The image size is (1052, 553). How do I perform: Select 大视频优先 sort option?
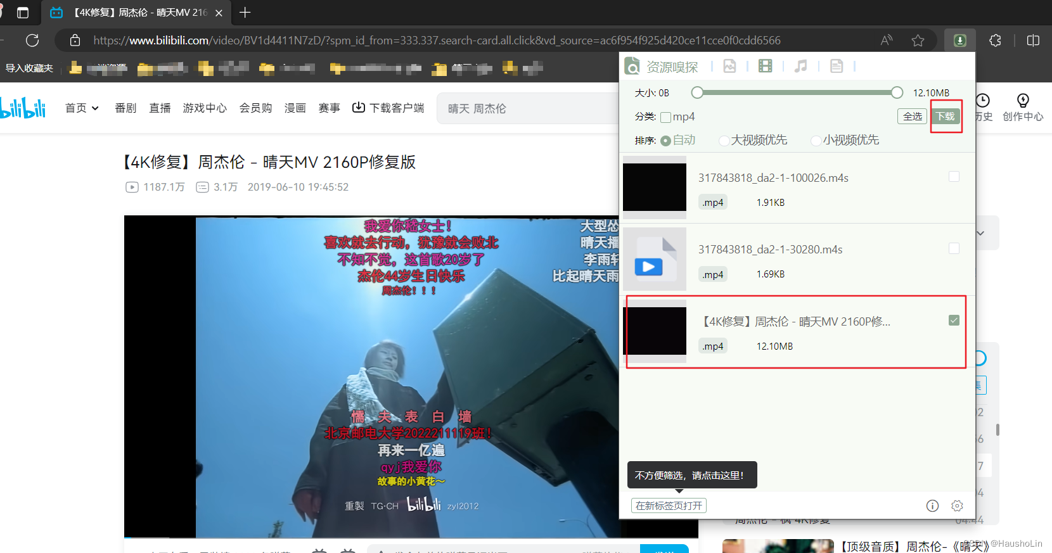pyautogui.click(x=724, y=141)
